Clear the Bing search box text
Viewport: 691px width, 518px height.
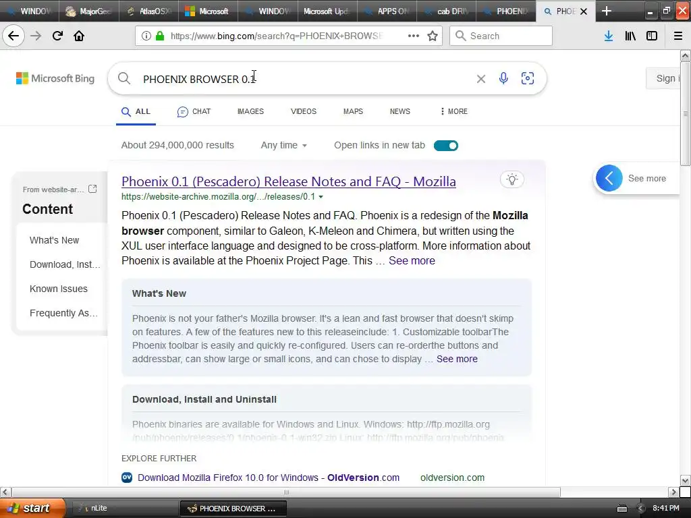click(480, 79)
